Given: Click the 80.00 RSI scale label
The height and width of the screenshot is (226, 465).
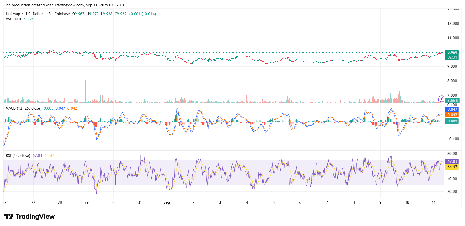Looking at the screenshot, I should (452, 154).
